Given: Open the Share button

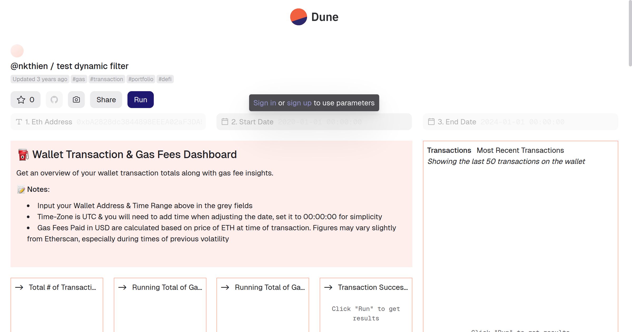Looking at the screenshot, I should (x=106, y=100).
